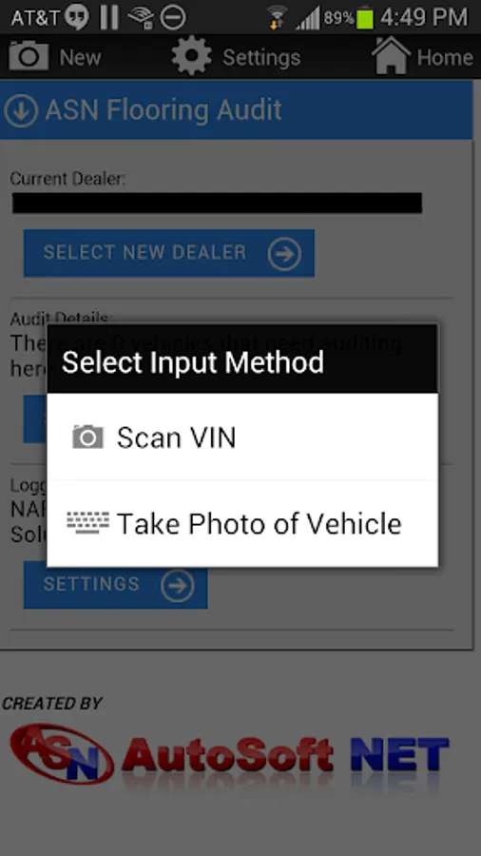Tap the New label in the top bar
The width and height of the screenshot is (481, 856).
[80, 57]
